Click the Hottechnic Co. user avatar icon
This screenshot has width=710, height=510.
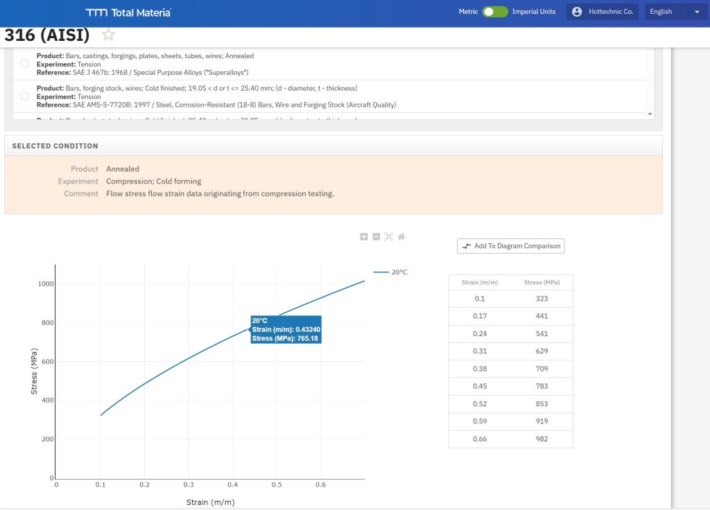pos(577,12)
